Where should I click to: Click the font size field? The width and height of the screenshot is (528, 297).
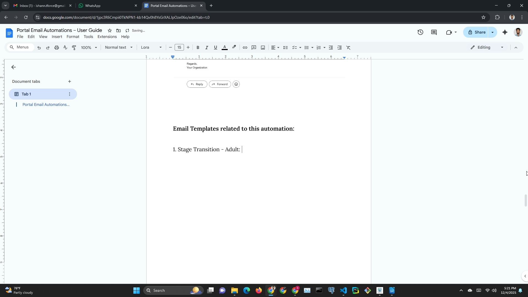coord(179,48)
